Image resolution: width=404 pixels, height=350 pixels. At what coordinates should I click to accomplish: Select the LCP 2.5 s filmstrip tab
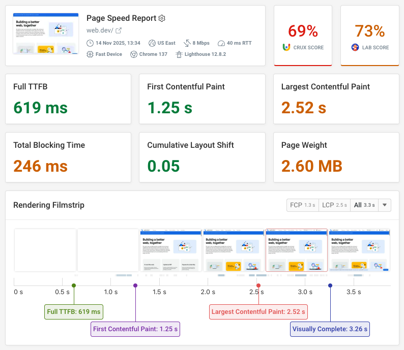point(334,205)
